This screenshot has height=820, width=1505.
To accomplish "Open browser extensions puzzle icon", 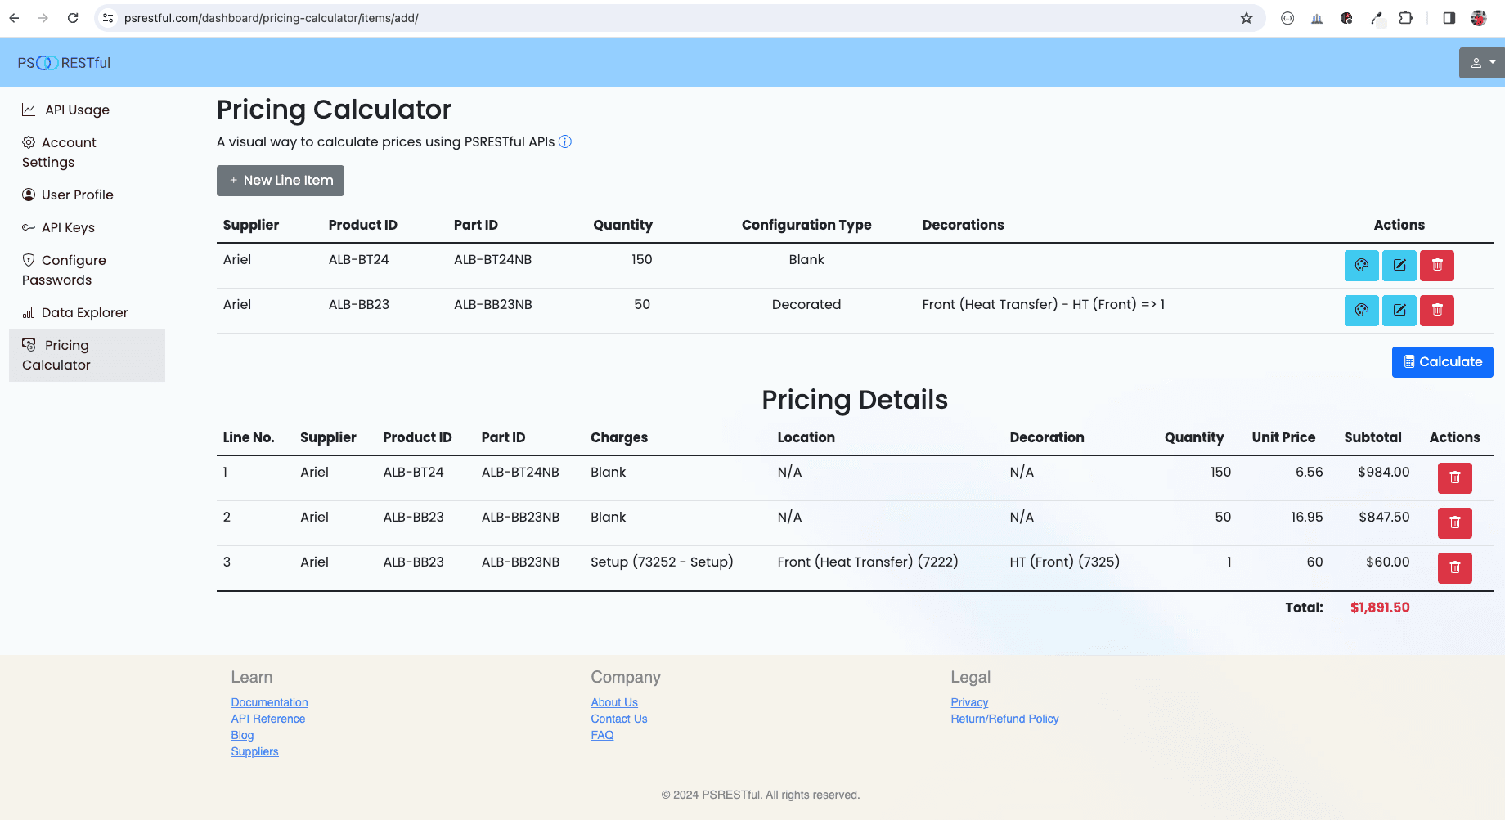I will 1405,18.
